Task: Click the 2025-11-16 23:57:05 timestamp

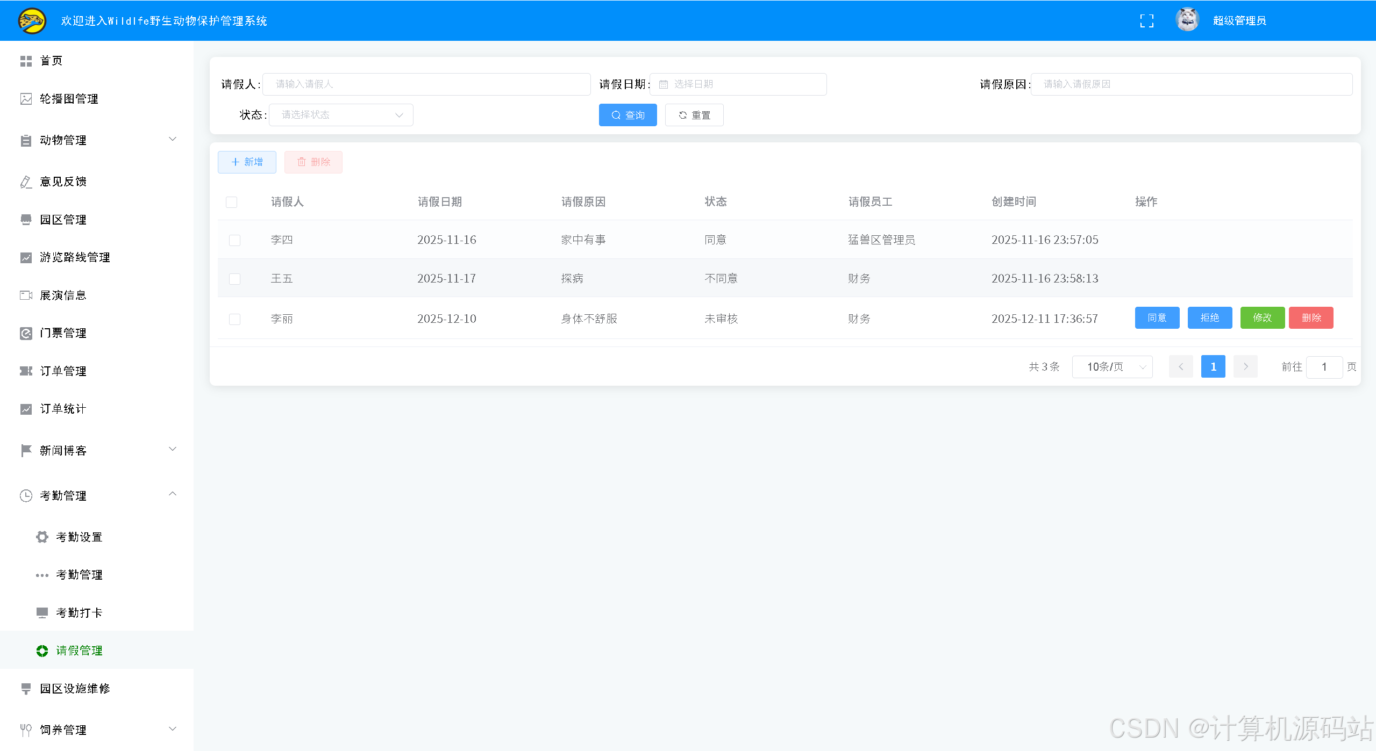Action: point(1045,240)
